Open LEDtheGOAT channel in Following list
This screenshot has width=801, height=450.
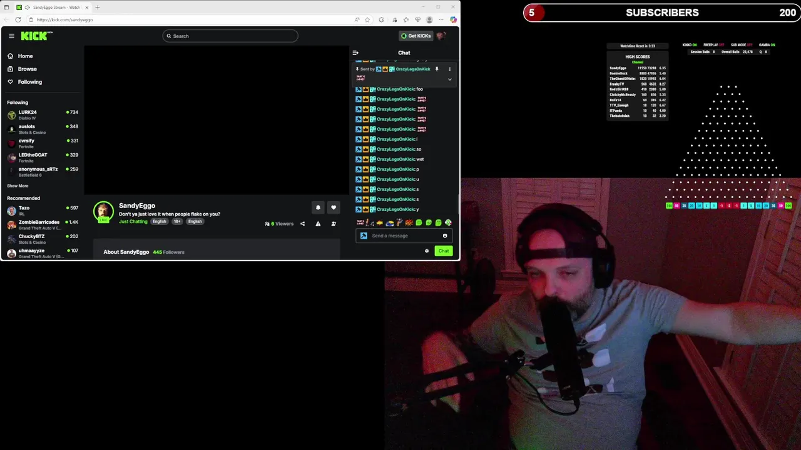click(43, 157)
